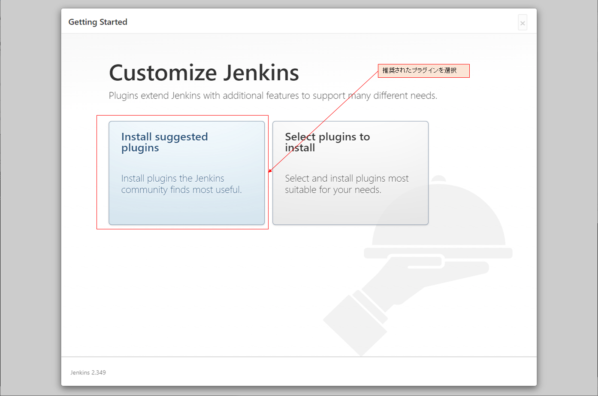Image resolution: width=598 pixels, height=396 pixels.
Task: Close the Getting Started dialog
Action: pyautogui.click(x=522, y=23)
